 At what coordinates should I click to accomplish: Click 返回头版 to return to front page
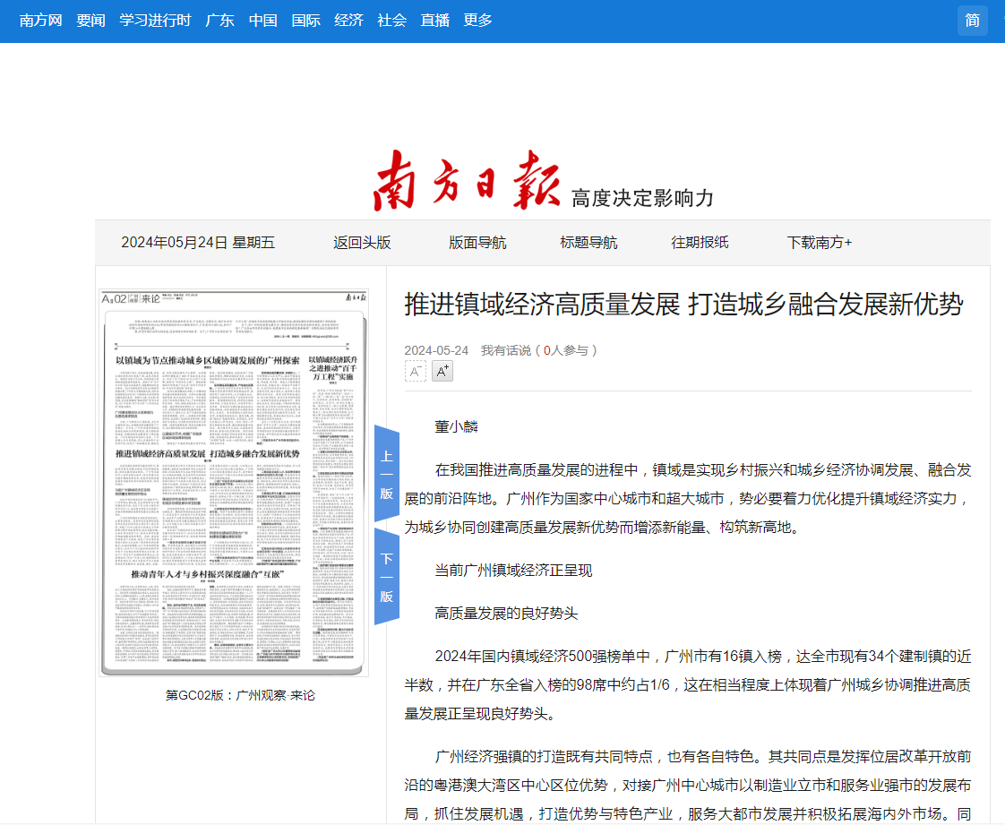coord(362,243)
